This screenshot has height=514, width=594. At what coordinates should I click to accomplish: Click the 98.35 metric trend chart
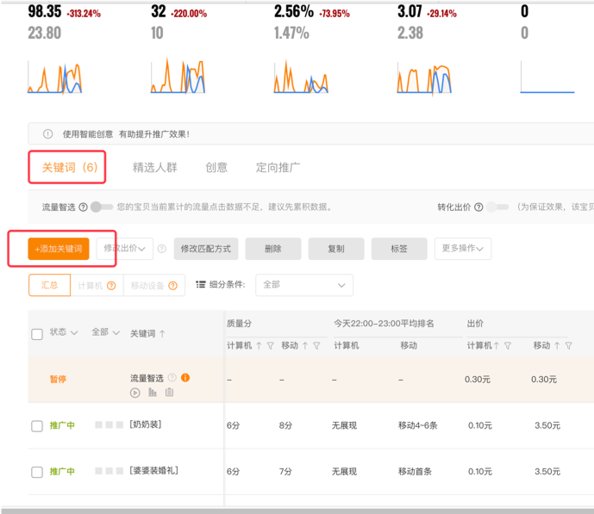[x=55, y=77]
